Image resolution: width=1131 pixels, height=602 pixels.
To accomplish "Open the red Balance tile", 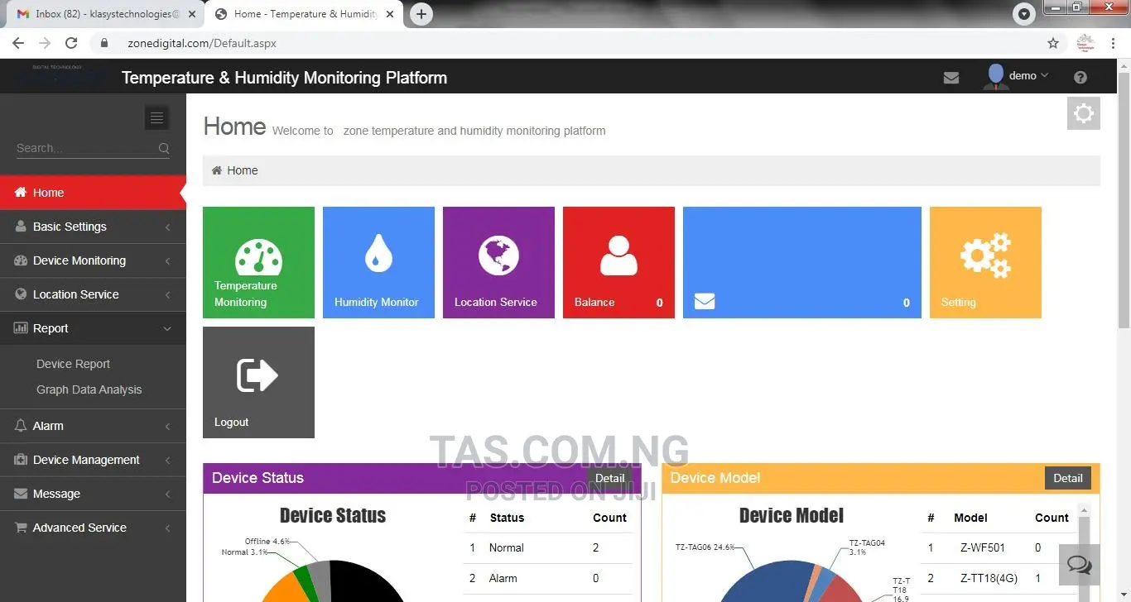I will coord(618,262).
